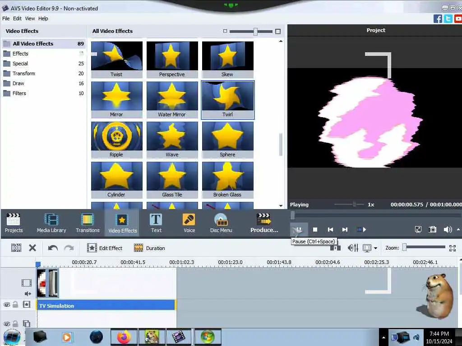
Task: Lock the overlay track
Action: tap(15, 323)
